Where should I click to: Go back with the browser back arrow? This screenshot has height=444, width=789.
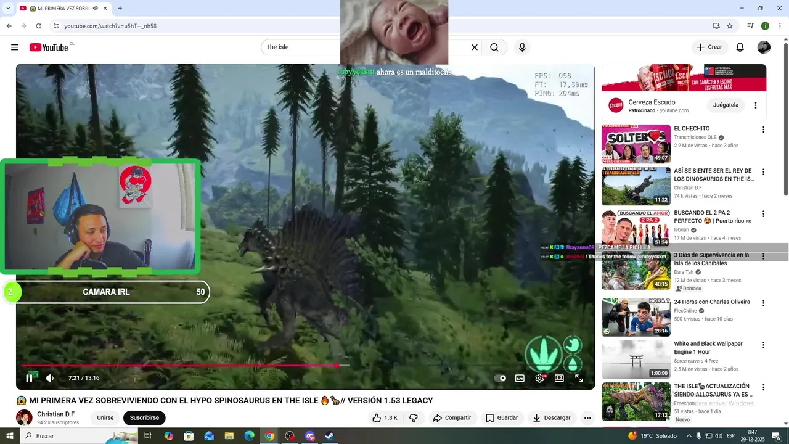9,26
